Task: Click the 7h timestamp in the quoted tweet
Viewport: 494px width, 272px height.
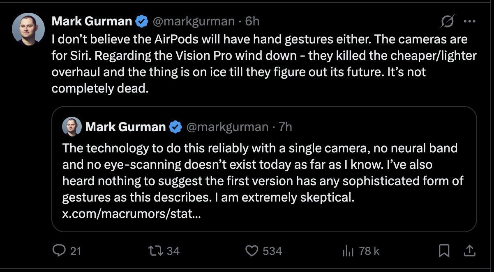Action: [x=285, y=127]
